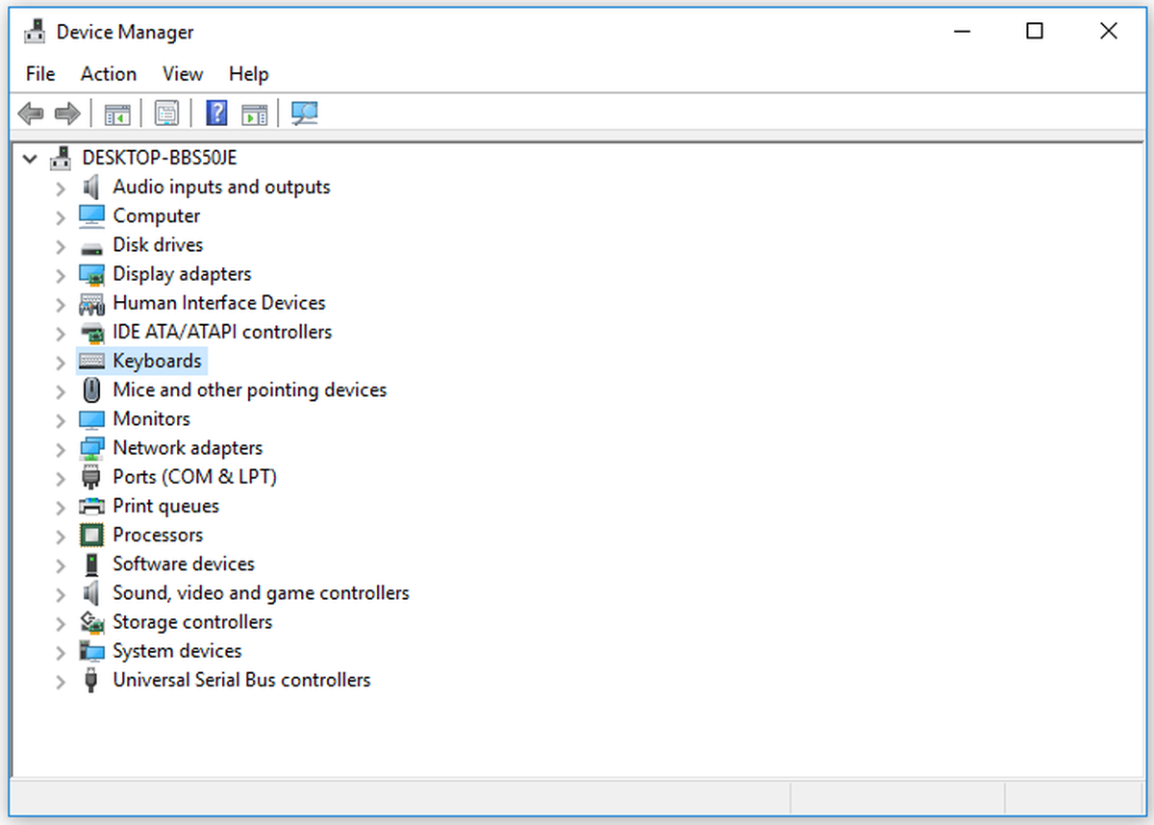Select the 'DESKTOP-BBS50JE' label
This screenshot has height=825, width=1154.
tap(160, 158)
